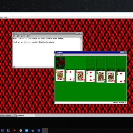
Task: Open Help menu of the outer emulator window
Action: [6, 17]
